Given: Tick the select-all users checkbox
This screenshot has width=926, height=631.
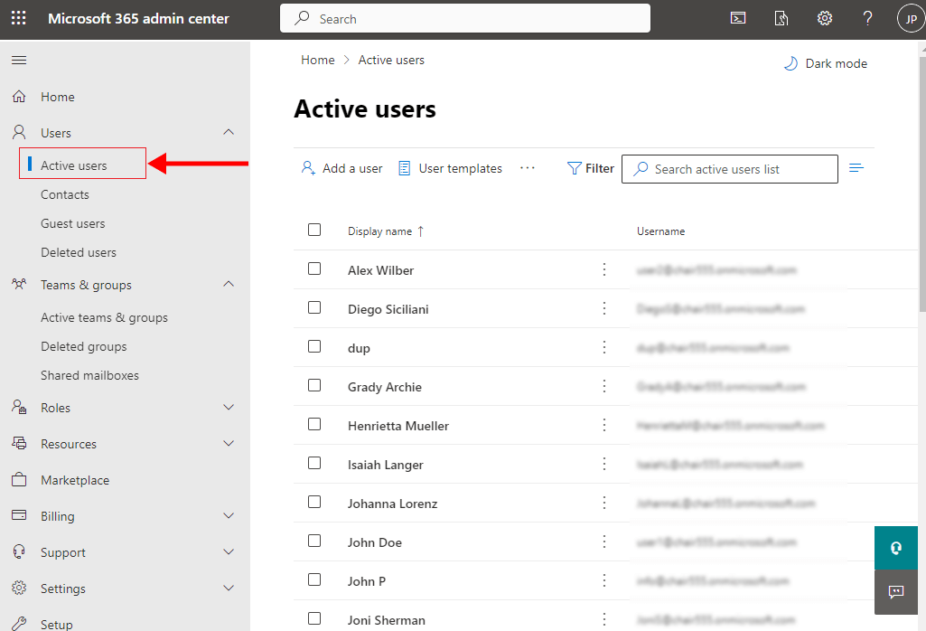Looking at the screenshot, I should (x=314, y=230).
